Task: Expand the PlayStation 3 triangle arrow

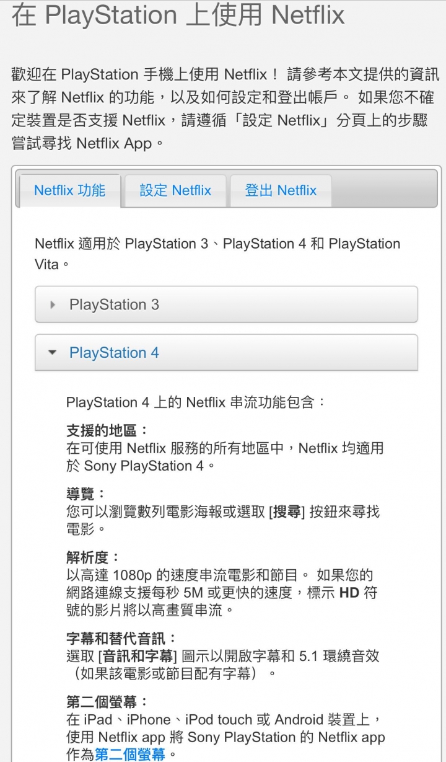Action: [53, 304]
